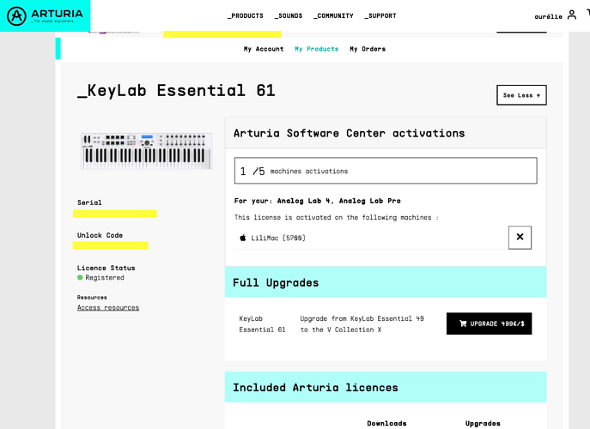Click the aurélie username in header
Viewport: 590px width, 429px height.
click(548, 16)
